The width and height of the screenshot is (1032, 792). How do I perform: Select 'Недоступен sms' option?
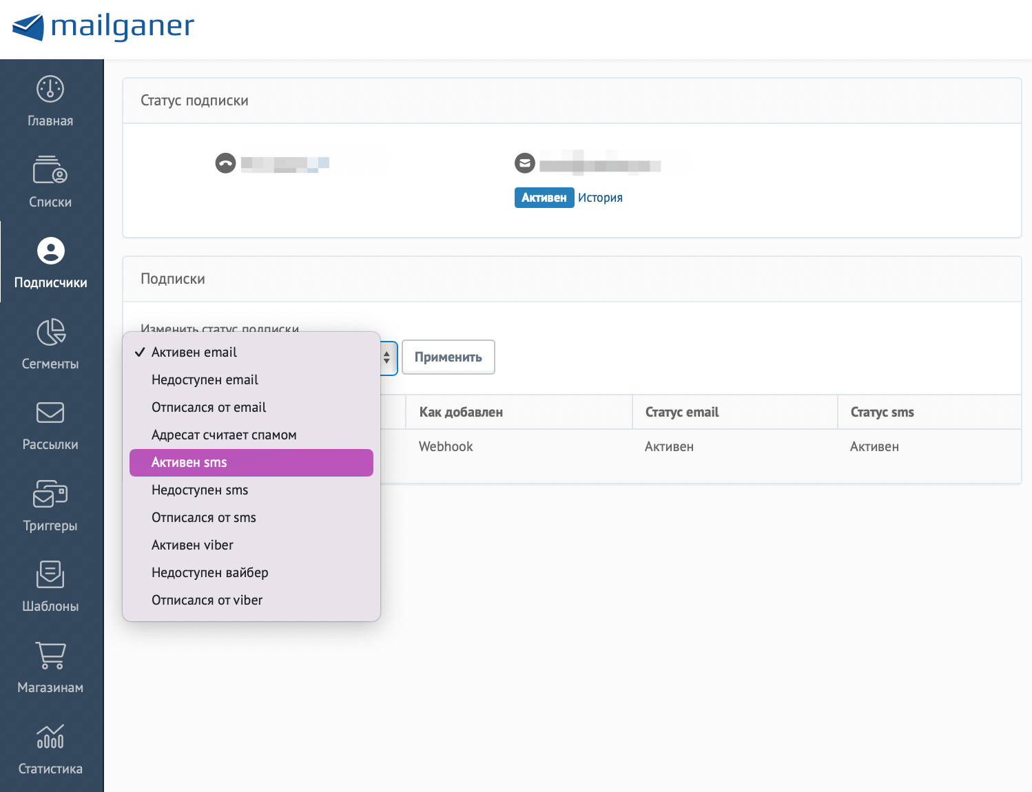point(251,490)
